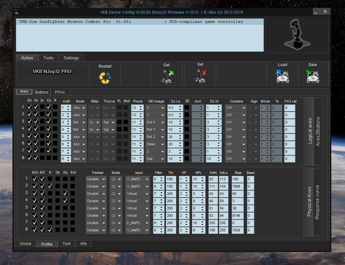Adjust Dz Lo stepper for logical axis 5
Image resolution: width=345 pixels, height=265 pixels.
(180, 137)
